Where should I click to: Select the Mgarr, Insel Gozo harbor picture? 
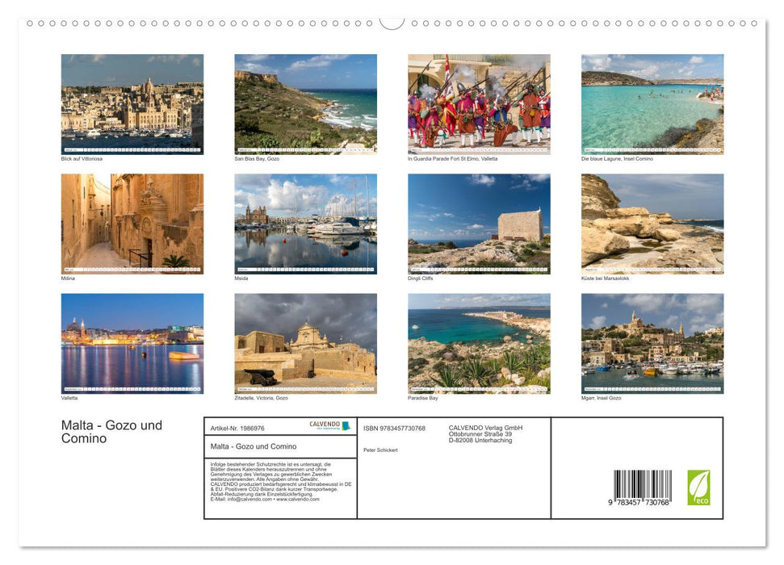click(x=652, y=343)
